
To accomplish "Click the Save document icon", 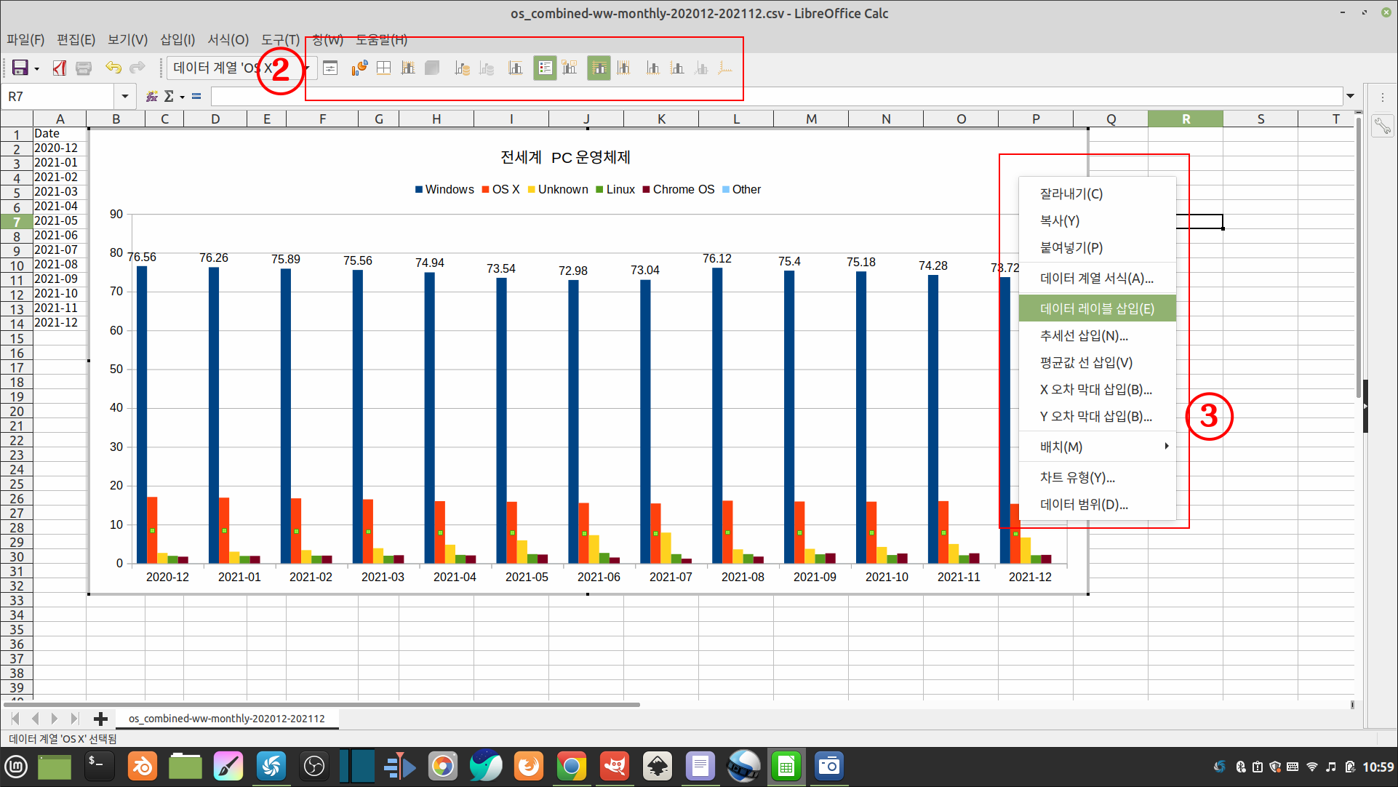I will [x=20, y=68].
